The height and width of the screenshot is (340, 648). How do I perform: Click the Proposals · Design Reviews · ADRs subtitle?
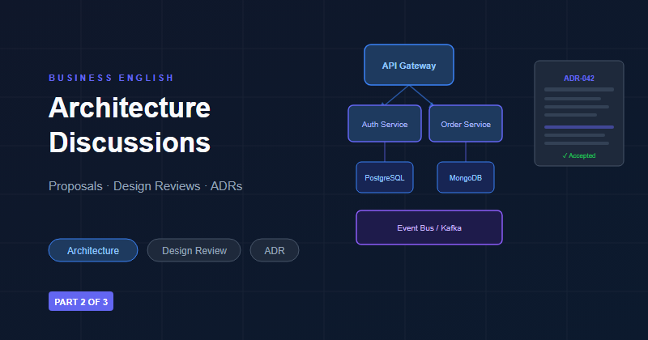[x=146, y=186]
